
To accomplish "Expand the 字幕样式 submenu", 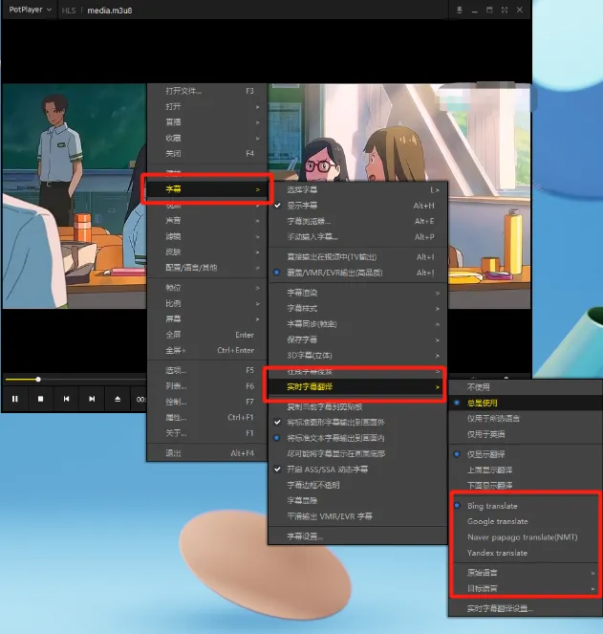I will pos(308,308).
